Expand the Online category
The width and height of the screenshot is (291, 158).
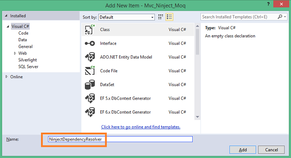coord(6,77)
